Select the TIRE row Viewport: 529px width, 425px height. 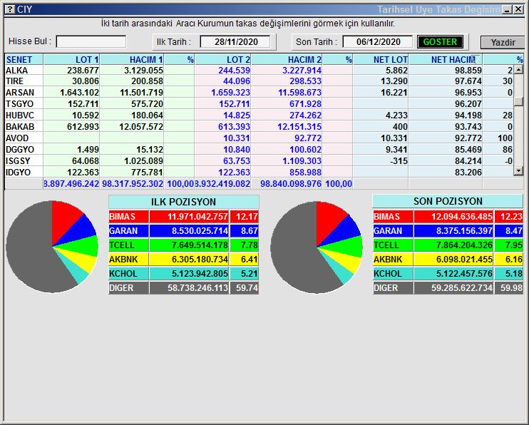point(259,81)
